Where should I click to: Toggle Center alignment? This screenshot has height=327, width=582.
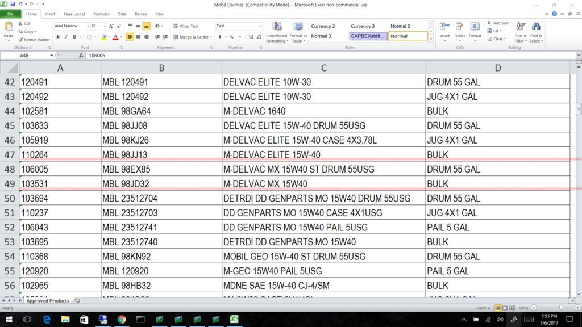click(x=138, y=37)
